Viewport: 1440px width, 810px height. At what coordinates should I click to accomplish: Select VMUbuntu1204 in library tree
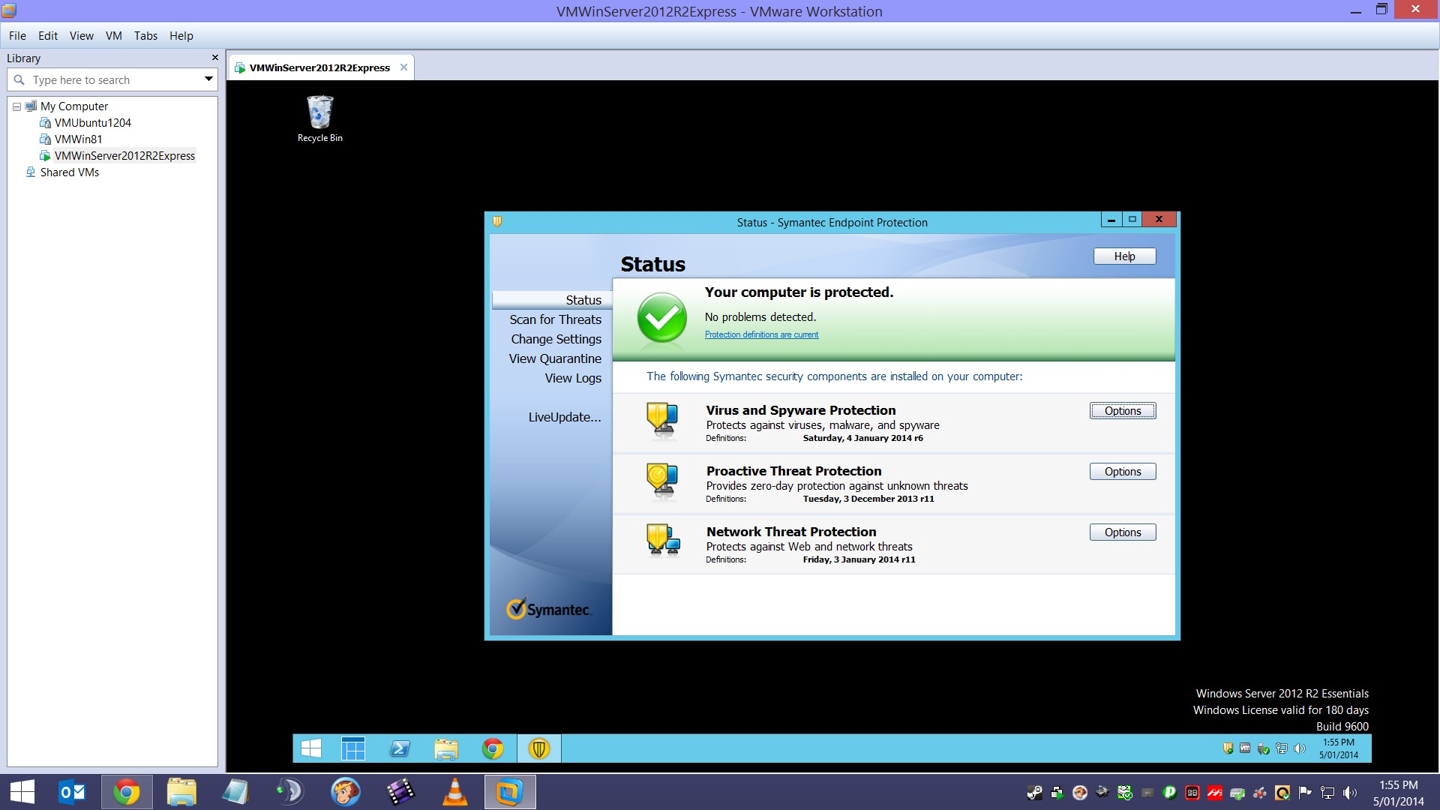(x=92, y=123)
